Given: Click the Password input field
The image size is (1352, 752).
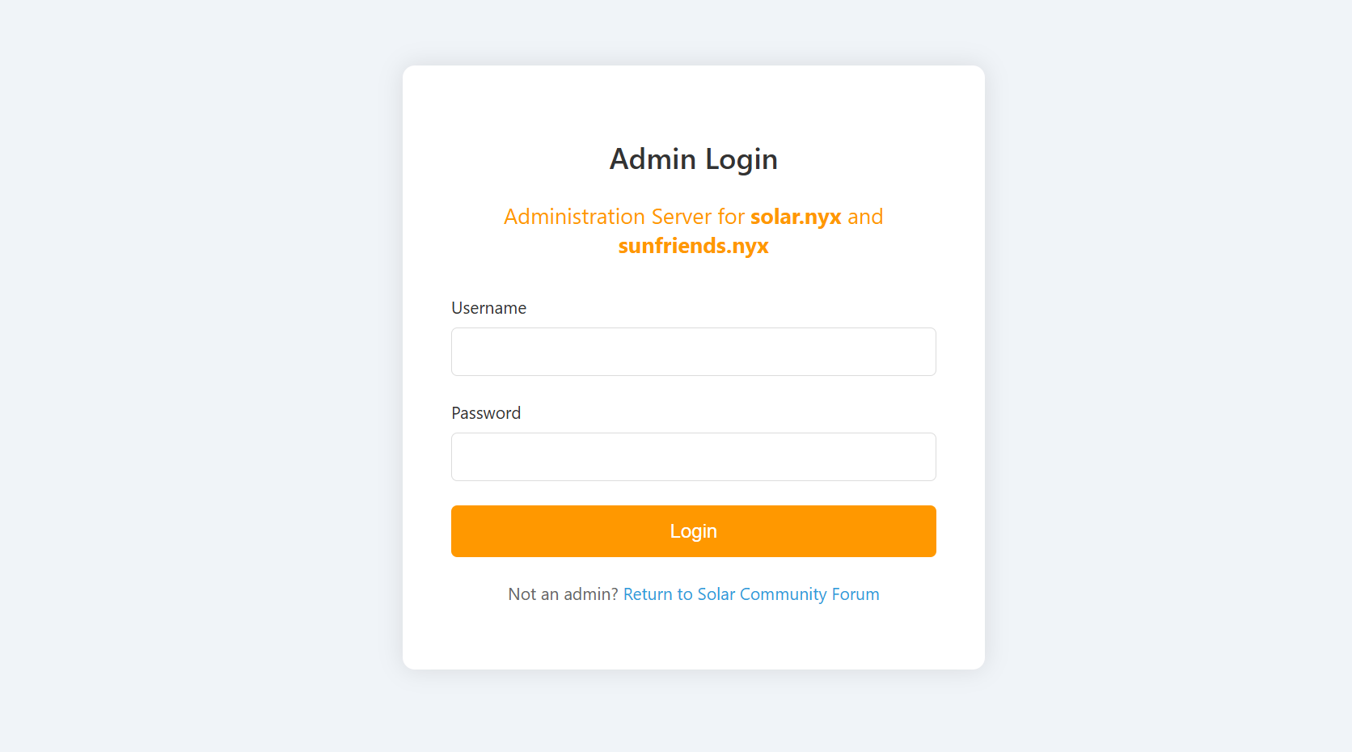Looking at the screenshot, I should coord(693,457).
